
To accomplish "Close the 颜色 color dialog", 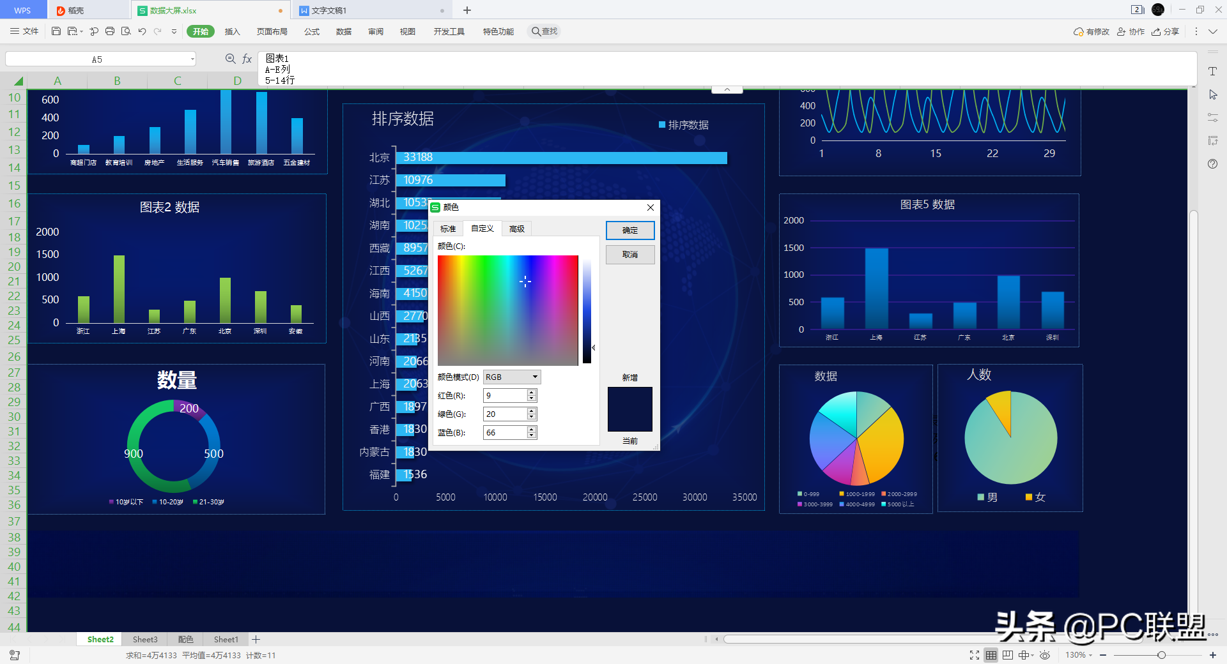I will pyautogui.click(x=650, y=207).
